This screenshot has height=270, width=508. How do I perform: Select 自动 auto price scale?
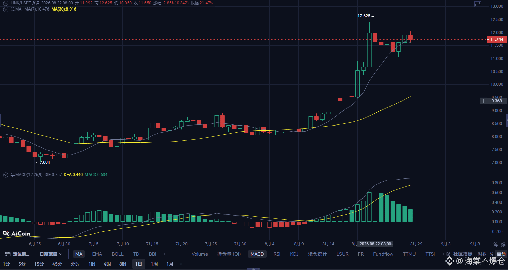point(501,254)
